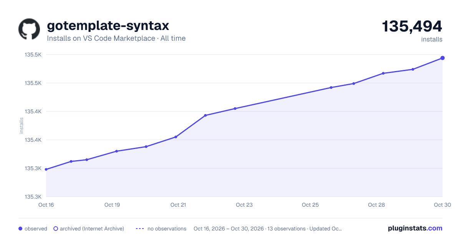The width and height of the screenshot is (461, 242).
Task: Click the archived Internet Archive legend marker
Action: (x=56, y=229)
